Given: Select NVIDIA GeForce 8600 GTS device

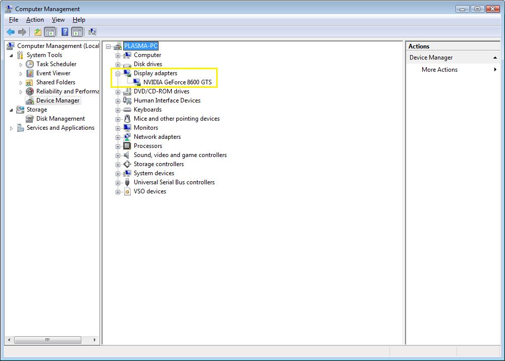Looking at the screenshot, I should point(177,82).
